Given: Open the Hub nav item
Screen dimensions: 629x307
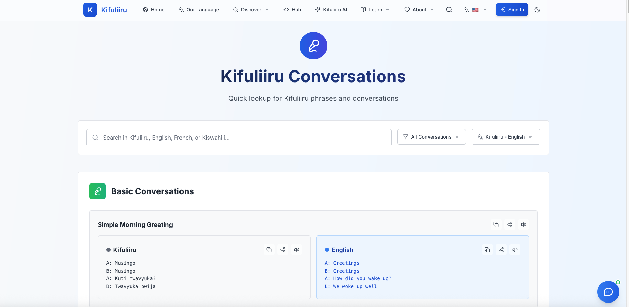Looking at the screenshot, I should pyautogui.click(x=292, y=10).
